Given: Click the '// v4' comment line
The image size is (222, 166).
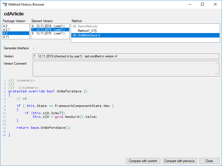Looking at the screenshot, I should (x=22, y=99).
